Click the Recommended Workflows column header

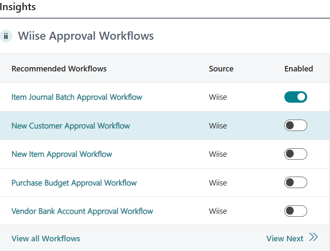[59, 69]
